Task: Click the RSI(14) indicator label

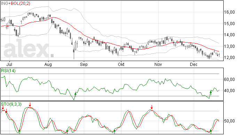Action: [8, 71]
